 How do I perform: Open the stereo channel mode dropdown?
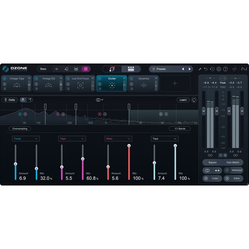(100, 100)
